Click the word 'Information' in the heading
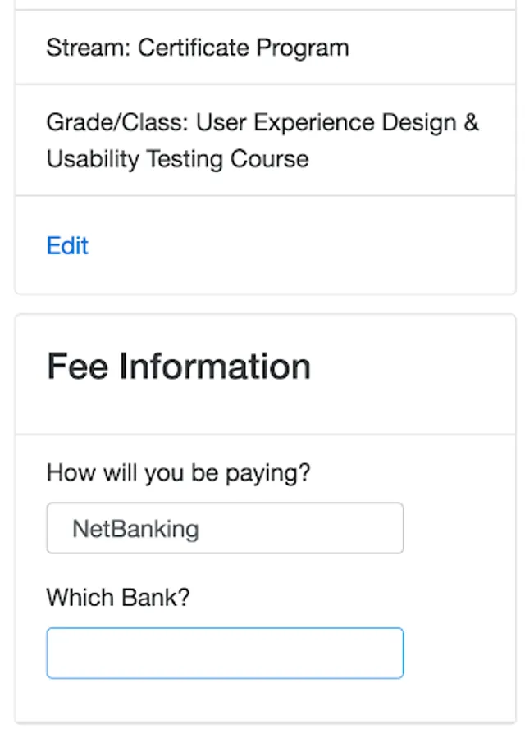Image resolution: width=525 pixels, height=738 pixels. [215, 366]
